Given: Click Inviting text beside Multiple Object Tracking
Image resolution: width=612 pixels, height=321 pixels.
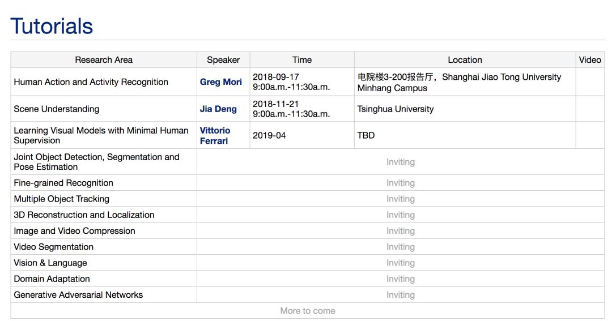Looking at the screenshot, I should point(401,199).
